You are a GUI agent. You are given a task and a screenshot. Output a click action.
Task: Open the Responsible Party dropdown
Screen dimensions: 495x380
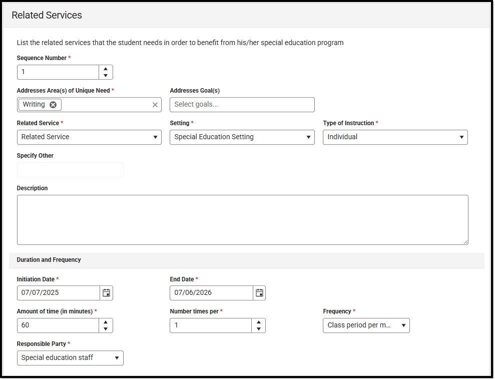point(70,358)
